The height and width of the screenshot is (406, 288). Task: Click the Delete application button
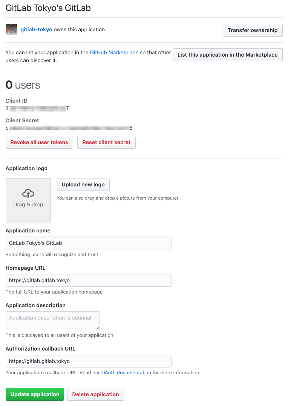coord(95,394)
